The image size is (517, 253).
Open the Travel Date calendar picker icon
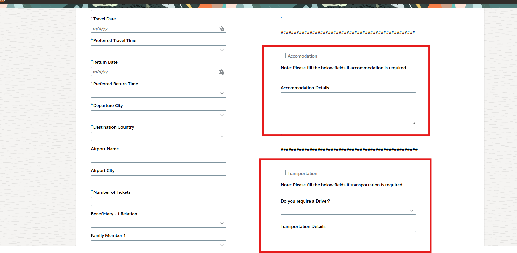[222, 29]
